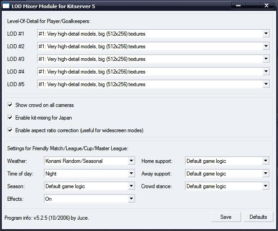Open the LOD #5 dropdown

265,84
